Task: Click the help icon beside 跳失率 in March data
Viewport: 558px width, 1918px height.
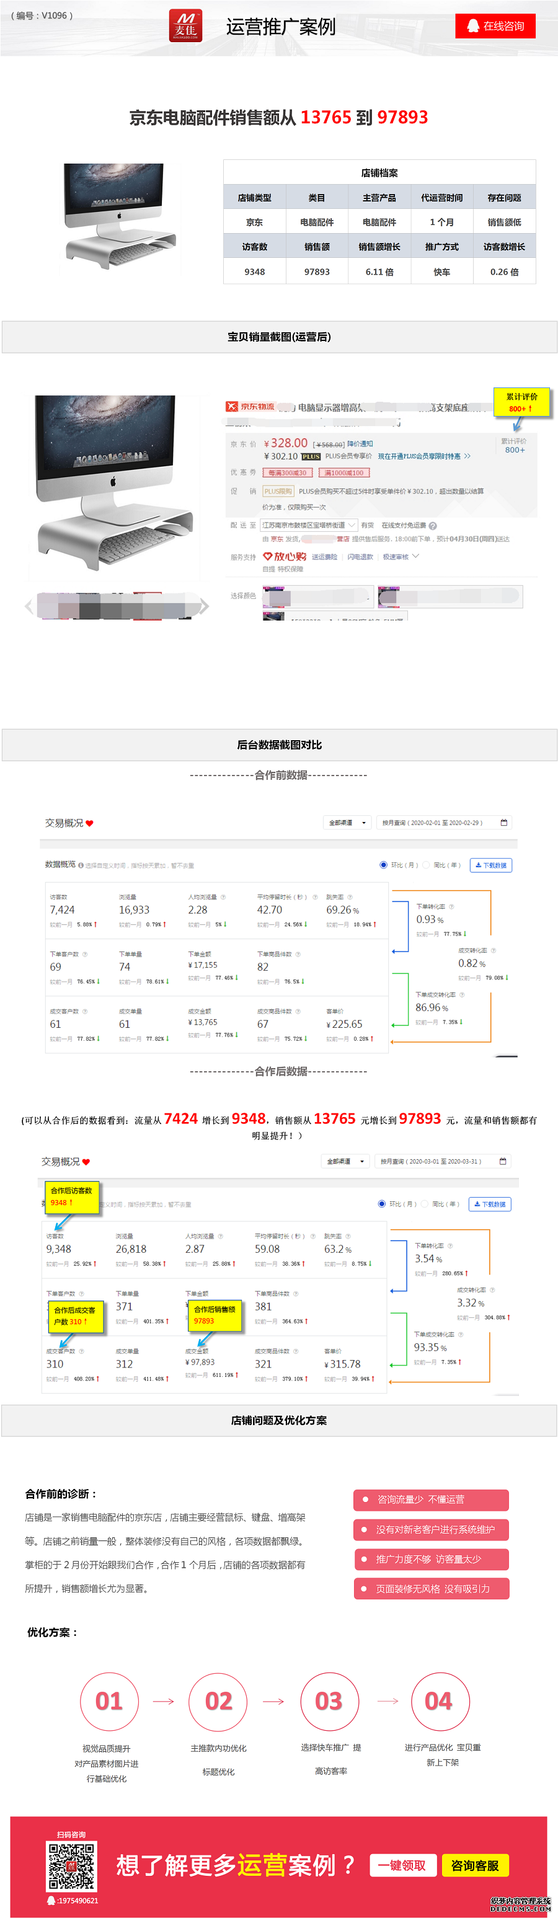Action: (347, 1237)
